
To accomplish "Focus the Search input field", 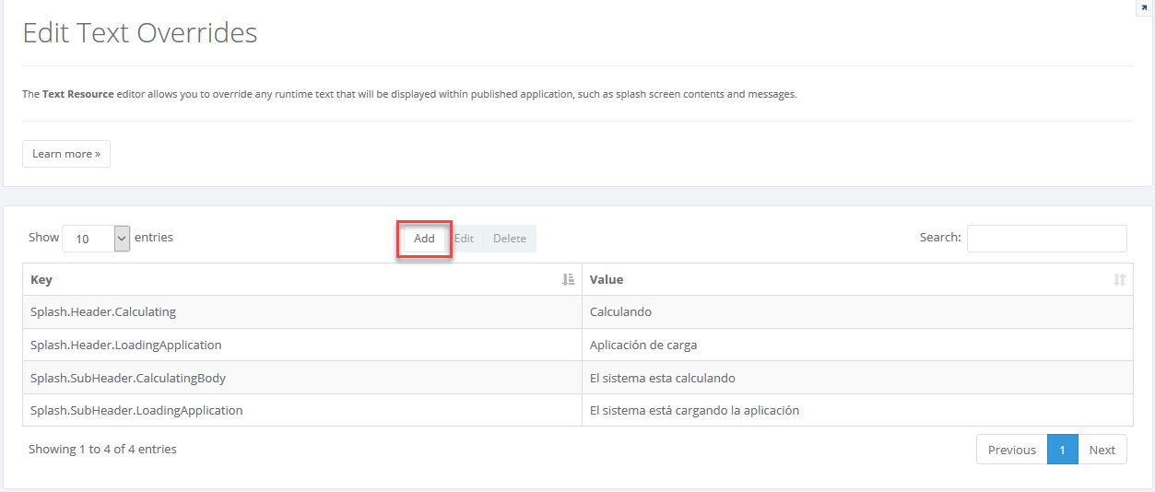I will (1046, 239).
